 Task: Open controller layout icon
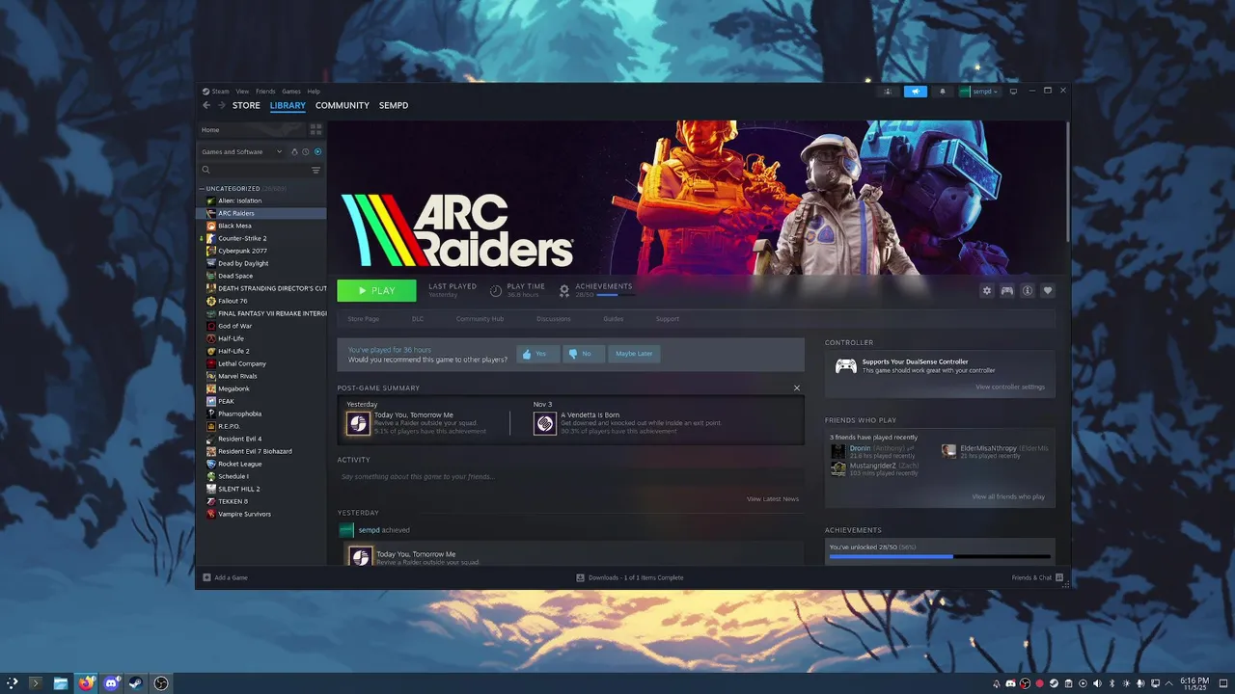pos(1006,290)
